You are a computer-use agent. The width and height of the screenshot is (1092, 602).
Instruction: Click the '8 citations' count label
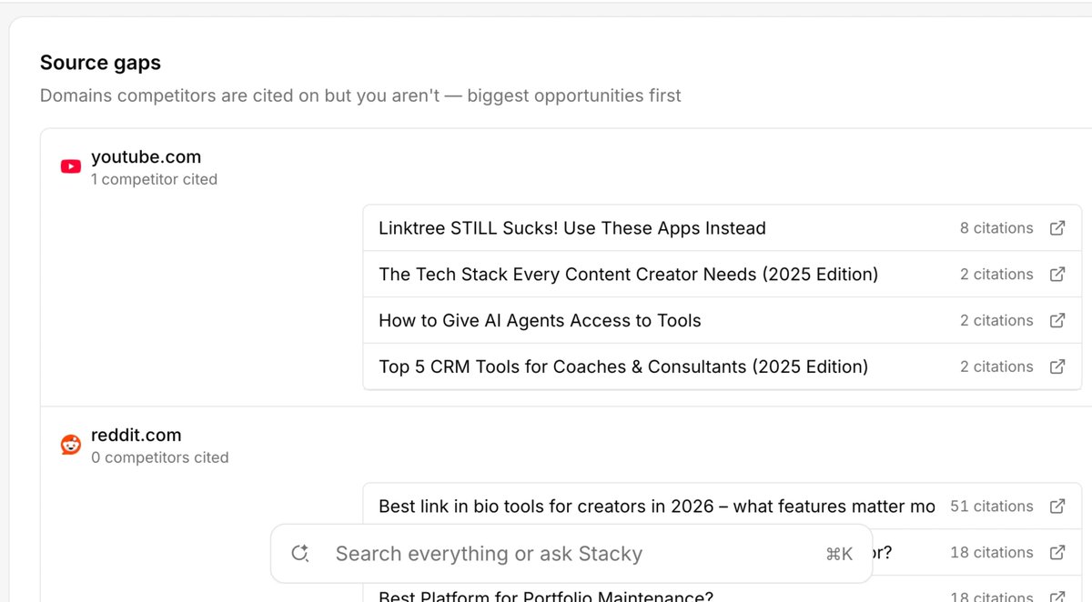click(x=996, y=228)
